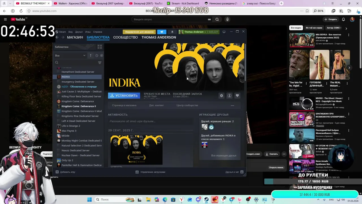This screenshot has height=204, width=362.
Task: Go forward with Steam's right navigation arrow
Action: tap(63, 37)
